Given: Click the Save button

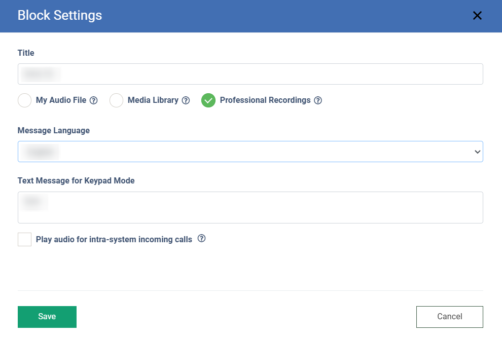Looking at the screenshot, I should click(47, 317).
